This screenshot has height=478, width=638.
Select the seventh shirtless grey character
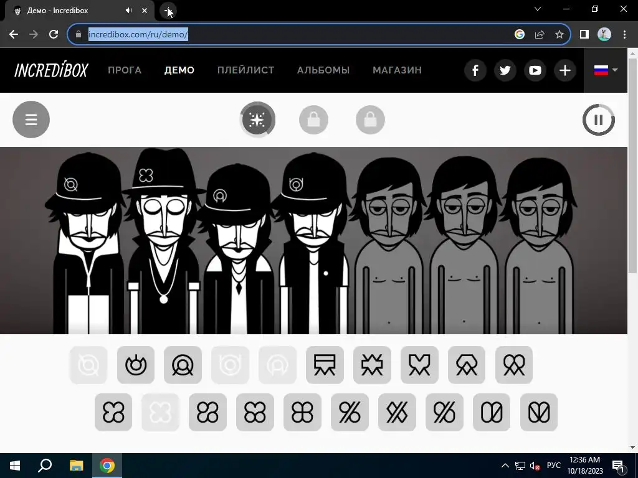click(539, 246)
